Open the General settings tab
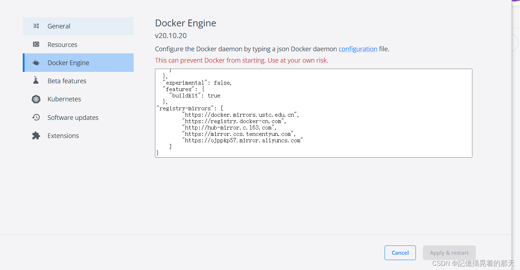The image size is (520, 270). (78, 26)
